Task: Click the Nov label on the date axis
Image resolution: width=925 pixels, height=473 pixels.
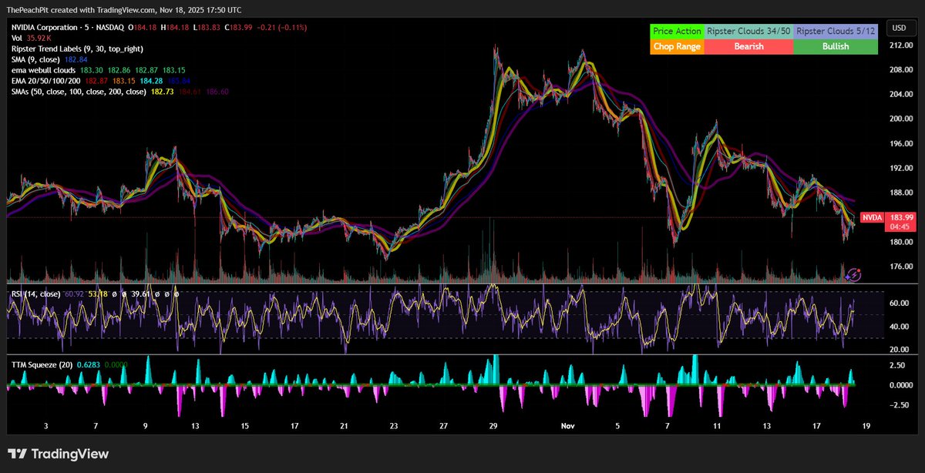Action: [x=568, y=426]
